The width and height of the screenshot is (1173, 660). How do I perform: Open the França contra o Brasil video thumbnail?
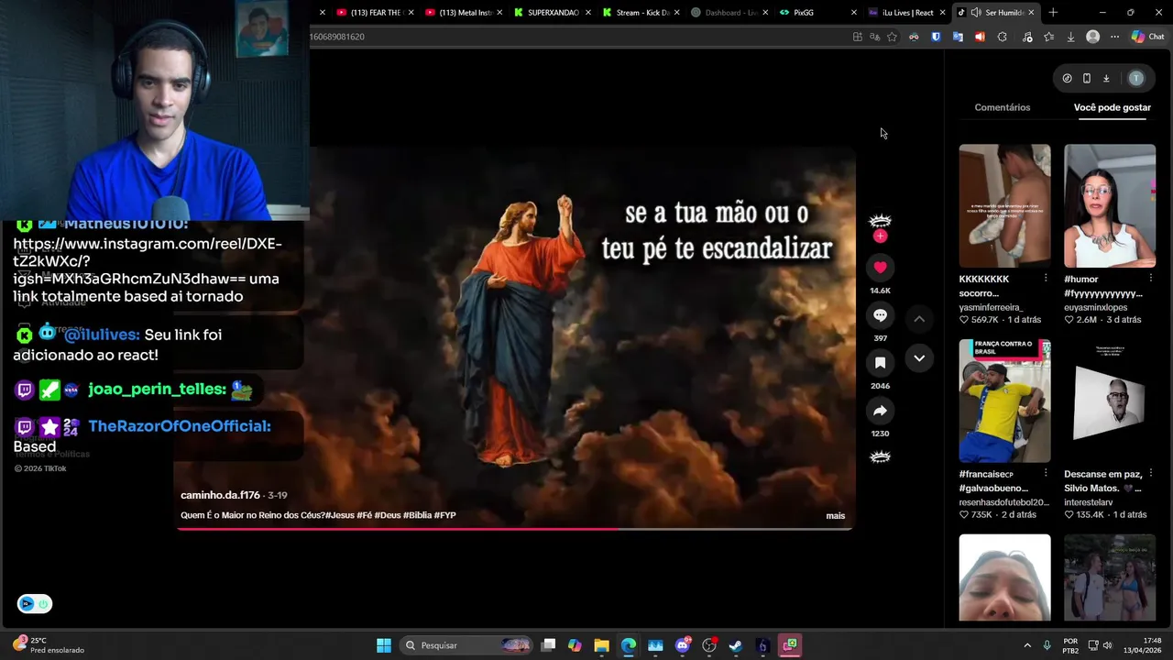click(1004, 401)
